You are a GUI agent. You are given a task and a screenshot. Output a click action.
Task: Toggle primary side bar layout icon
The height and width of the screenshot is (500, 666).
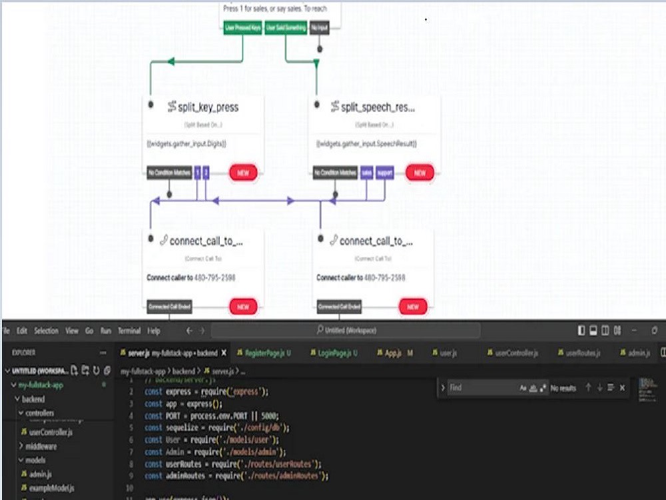click(x=581, y=331)
